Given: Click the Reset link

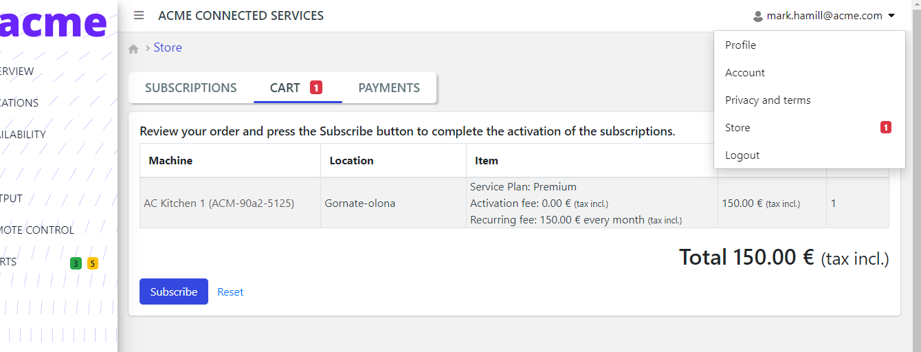Looking at the screenshot, I should [230, 292].
